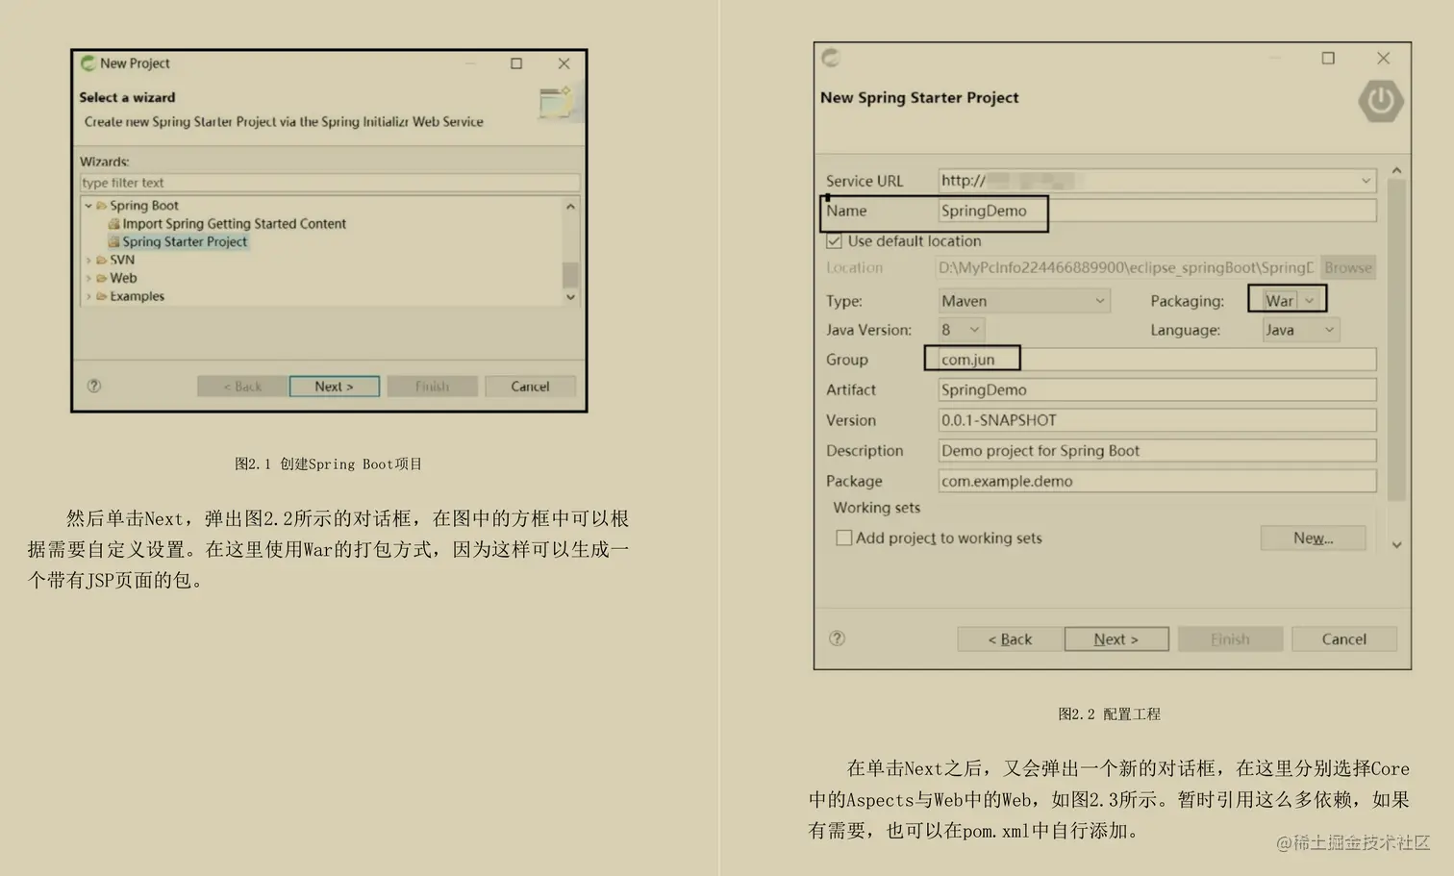This screenshot has height=876, width=1454.
Task: Uncheck Use default location
Action: click(x=834, y=240)
